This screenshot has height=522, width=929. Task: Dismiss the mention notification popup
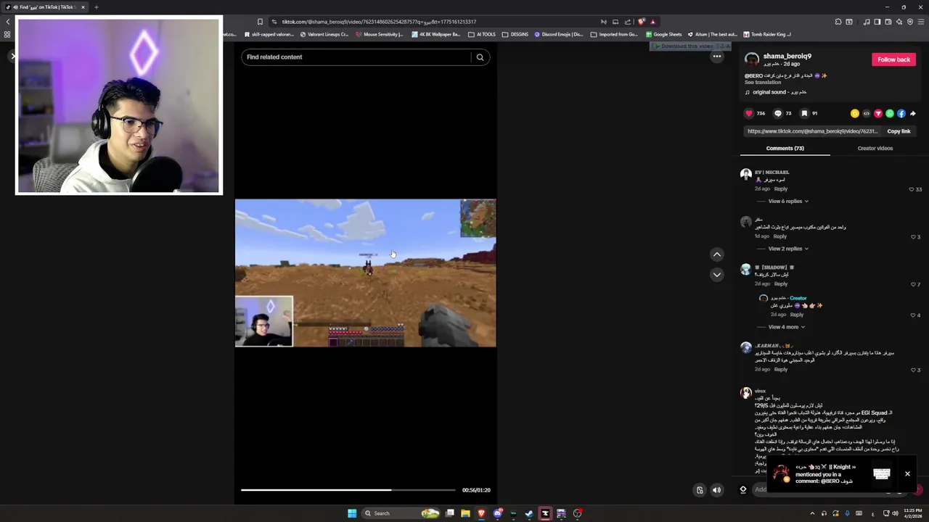(907, 474)
